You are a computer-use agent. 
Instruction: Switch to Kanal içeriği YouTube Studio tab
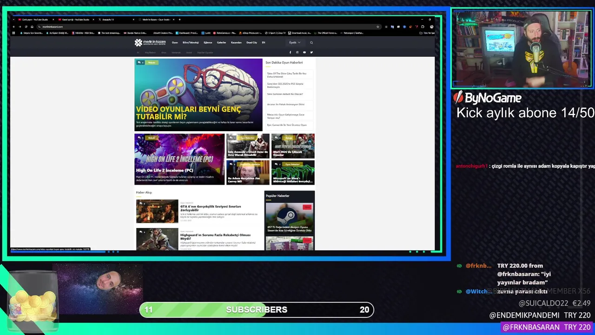click(76, 20)
